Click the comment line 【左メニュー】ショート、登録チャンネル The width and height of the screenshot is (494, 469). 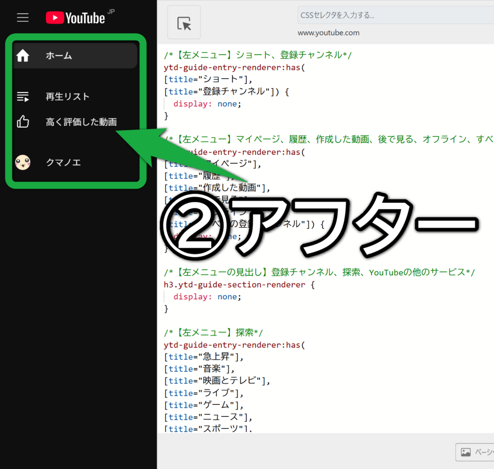tap(258, 55)
